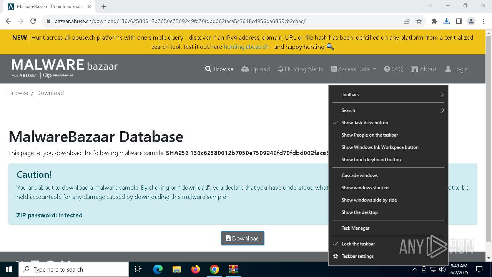Click the Browse breadcrumb link
Image resolution: width=492 pixels, height=277 pixels.
tap(18, 93)
